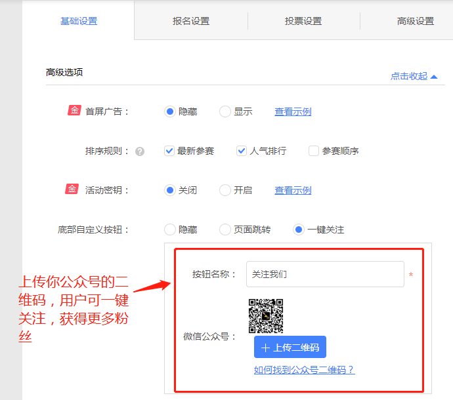The image size is (453, 400).
Task: Select 页面跳转 radio option
Action: point(225,230)
